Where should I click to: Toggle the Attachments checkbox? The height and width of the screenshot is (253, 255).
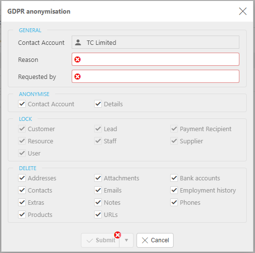coord(98,178)
